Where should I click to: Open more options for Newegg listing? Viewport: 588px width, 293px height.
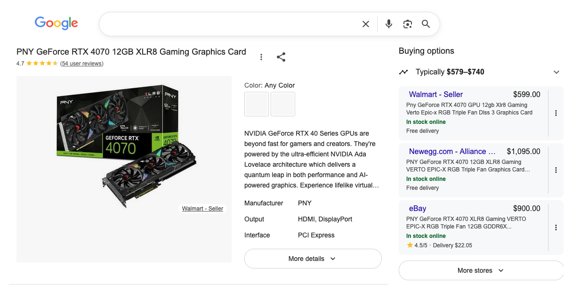click(x=556, y=170)
